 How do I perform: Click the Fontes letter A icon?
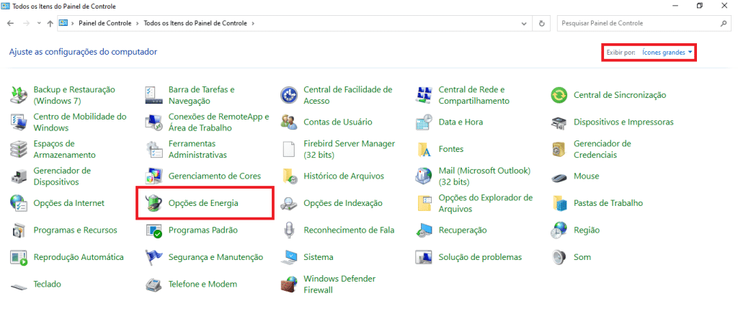[x=424, y=149]
